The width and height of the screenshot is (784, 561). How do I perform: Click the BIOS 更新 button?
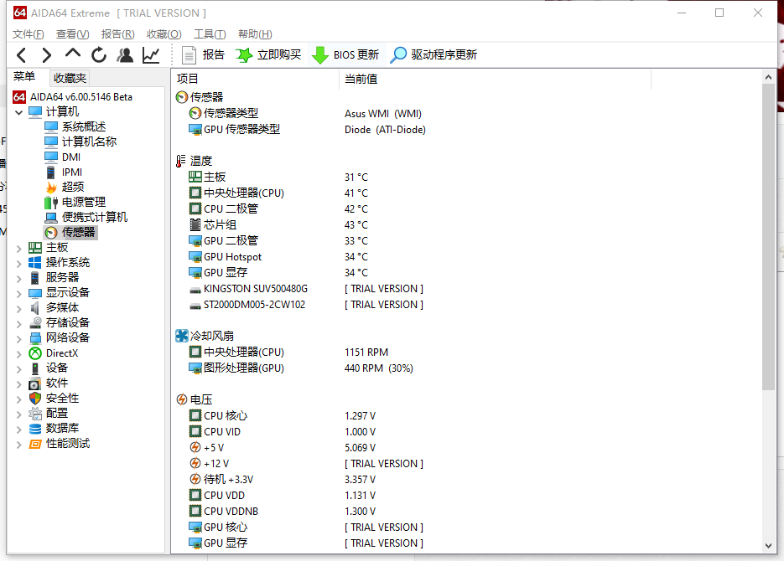pos(345,55)
